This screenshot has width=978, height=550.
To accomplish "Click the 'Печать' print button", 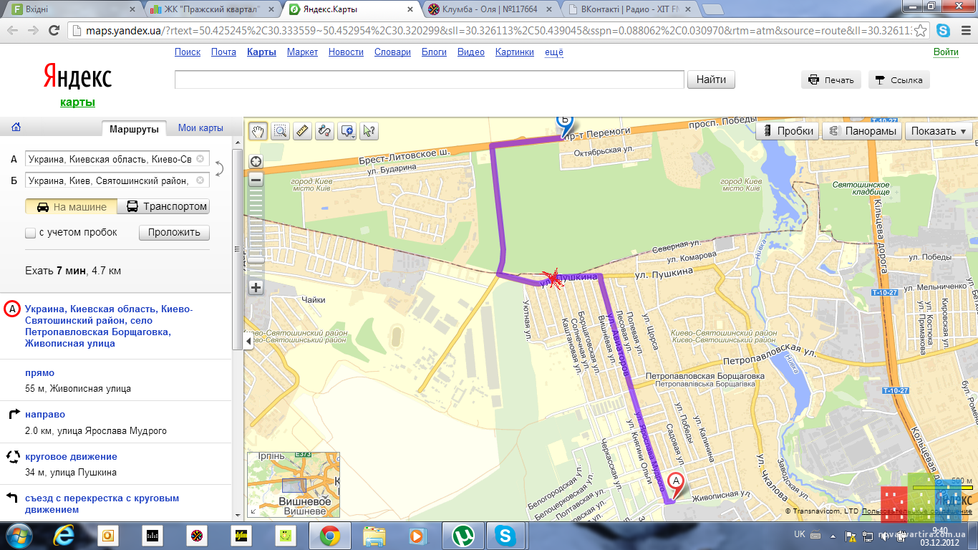I will tap(831, 79).
